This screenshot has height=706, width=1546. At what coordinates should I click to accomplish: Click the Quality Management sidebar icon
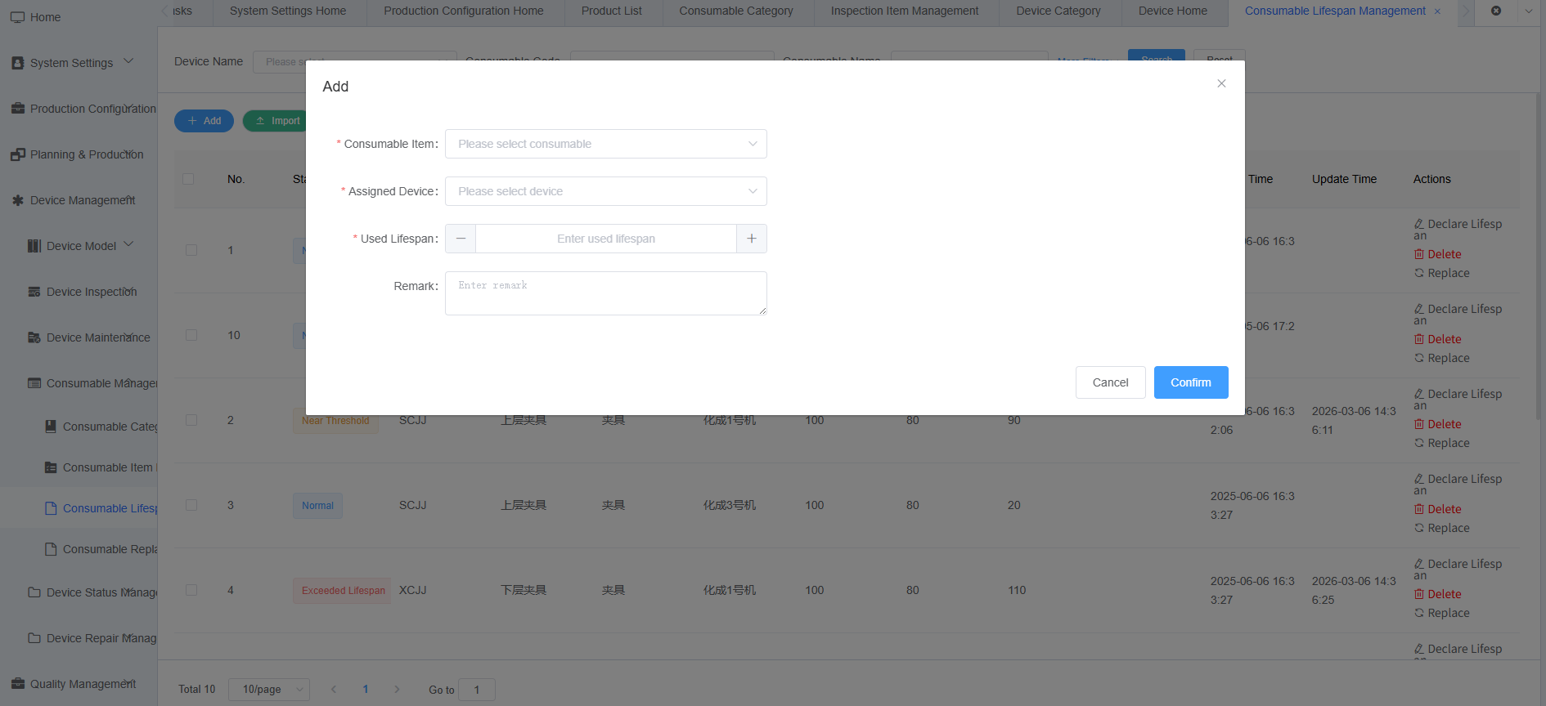[x=17, y=684]
